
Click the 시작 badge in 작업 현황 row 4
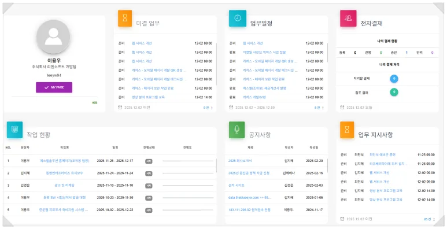coord(149,198)
